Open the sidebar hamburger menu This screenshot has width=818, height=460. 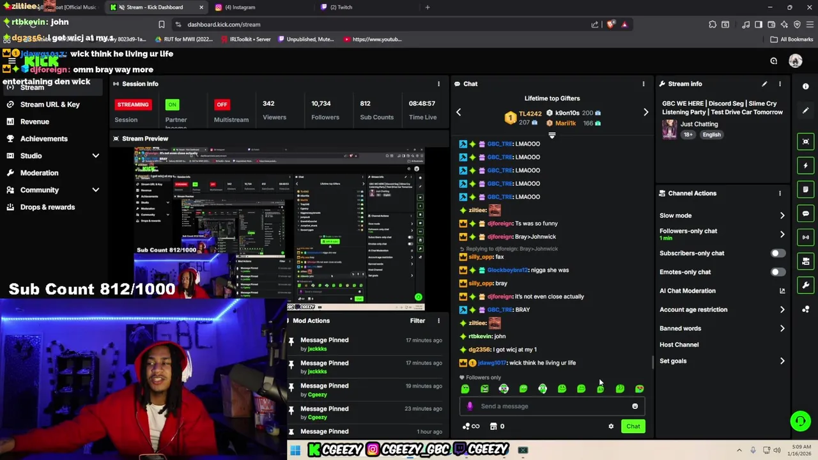[x=12, y=61]
